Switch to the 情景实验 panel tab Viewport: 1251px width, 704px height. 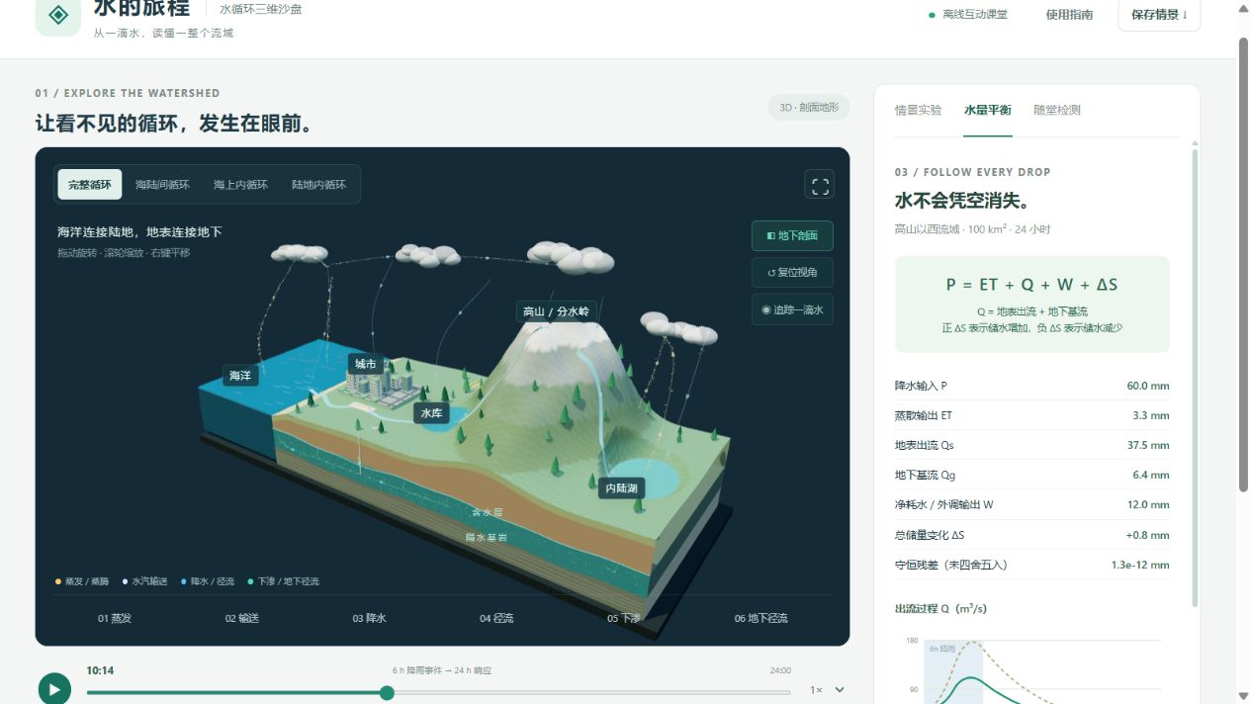click(x=919, y=110)
